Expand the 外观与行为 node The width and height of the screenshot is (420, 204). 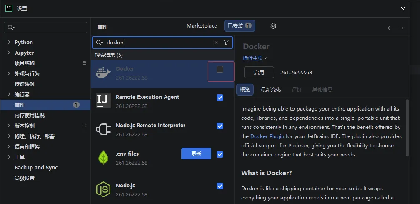tap(9, 73)
